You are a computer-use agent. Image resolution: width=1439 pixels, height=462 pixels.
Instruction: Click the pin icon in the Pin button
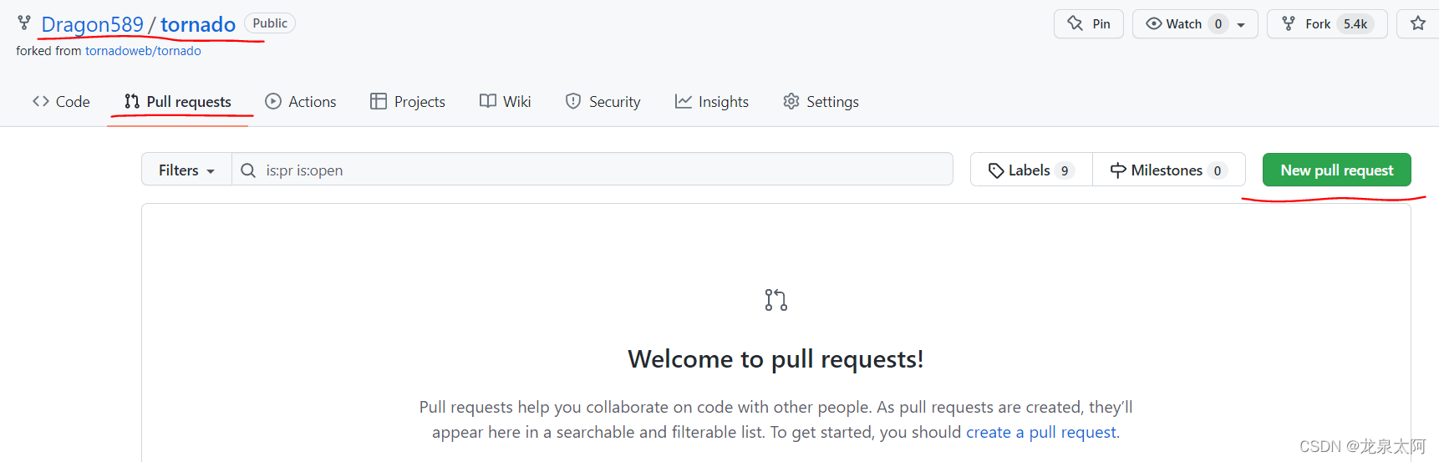pyautogui.click(x=1075, y=23)
